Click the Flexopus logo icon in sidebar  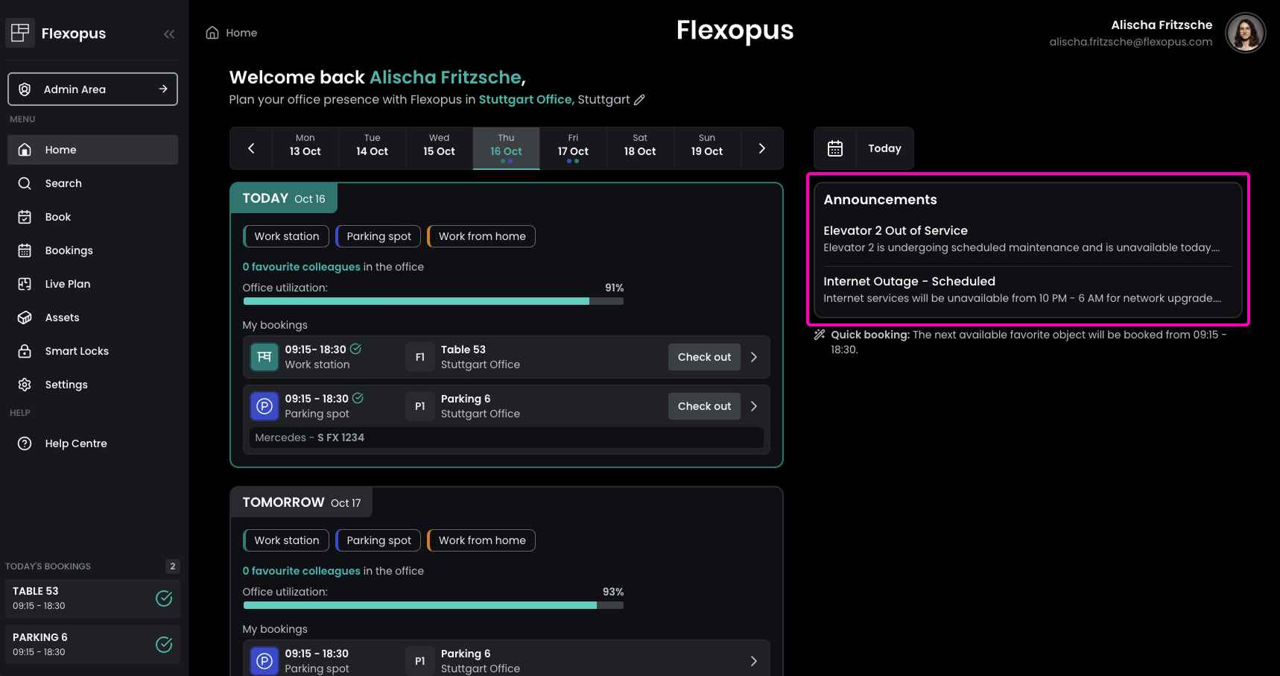click(20, 33)
